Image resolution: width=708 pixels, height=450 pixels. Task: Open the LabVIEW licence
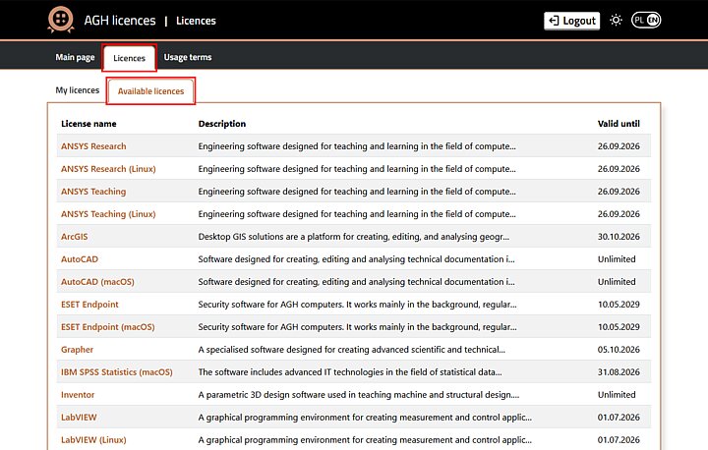point(79,417)
